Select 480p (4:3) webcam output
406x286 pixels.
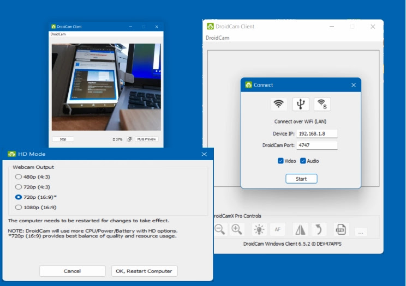click(x=18, y=177)
